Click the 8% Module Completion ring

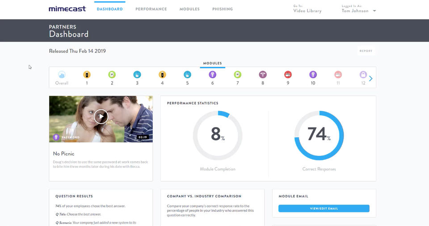coord(218,135)
